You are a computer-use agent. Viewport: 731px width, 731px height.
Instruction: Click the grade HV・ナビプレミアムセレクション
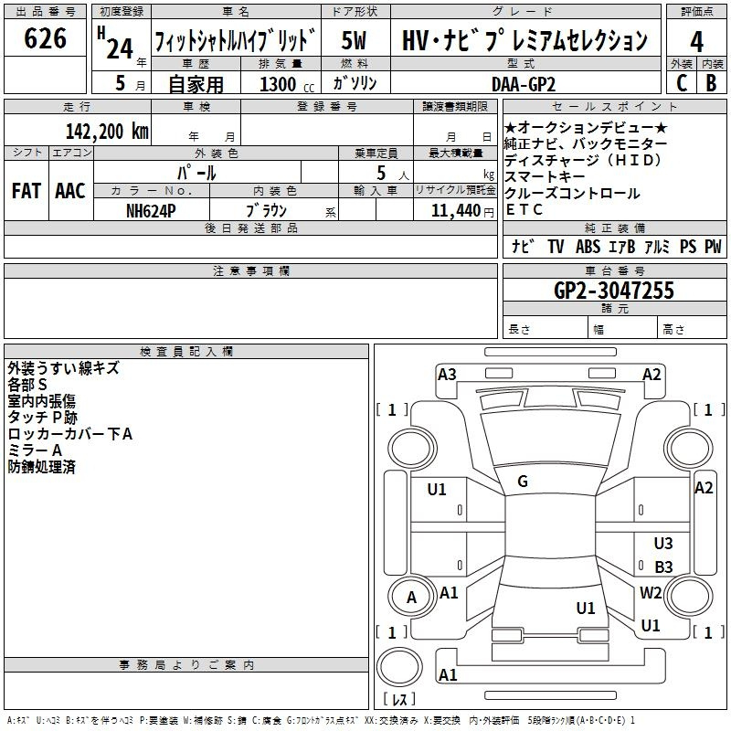pyautogui.click(x=524, y=40)
